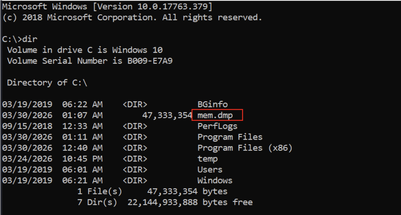The width and height of the screenshot is (401, 215).
Task: Click the Program Files (x86) directory name
Action: 245,148
